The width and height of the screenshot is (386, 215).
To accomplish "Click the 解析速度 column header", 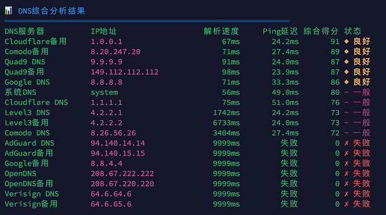I will click(x=222, y=31).
